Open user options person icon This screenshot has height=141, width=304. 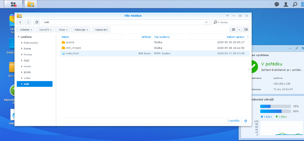tap(286, 4)
